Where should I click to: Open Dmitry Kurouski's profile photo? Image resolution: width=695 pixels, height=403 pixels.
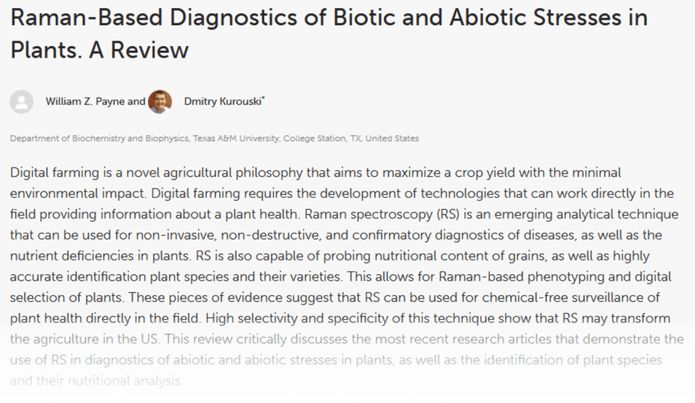coord(160,102)
